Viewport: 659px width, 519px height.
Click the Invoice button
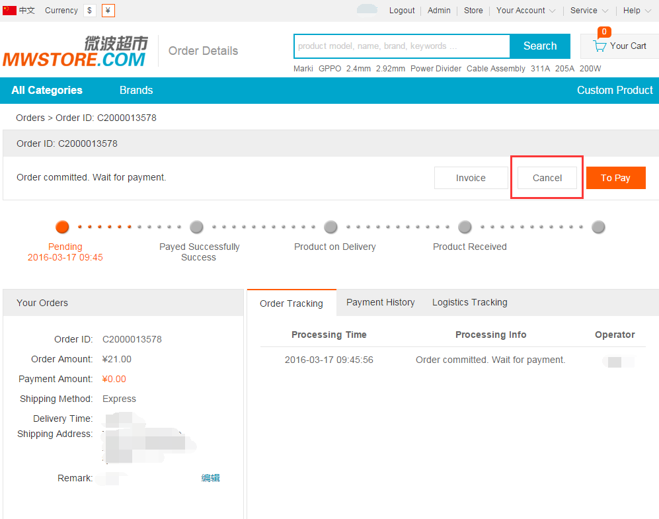[x=471, y=178]
